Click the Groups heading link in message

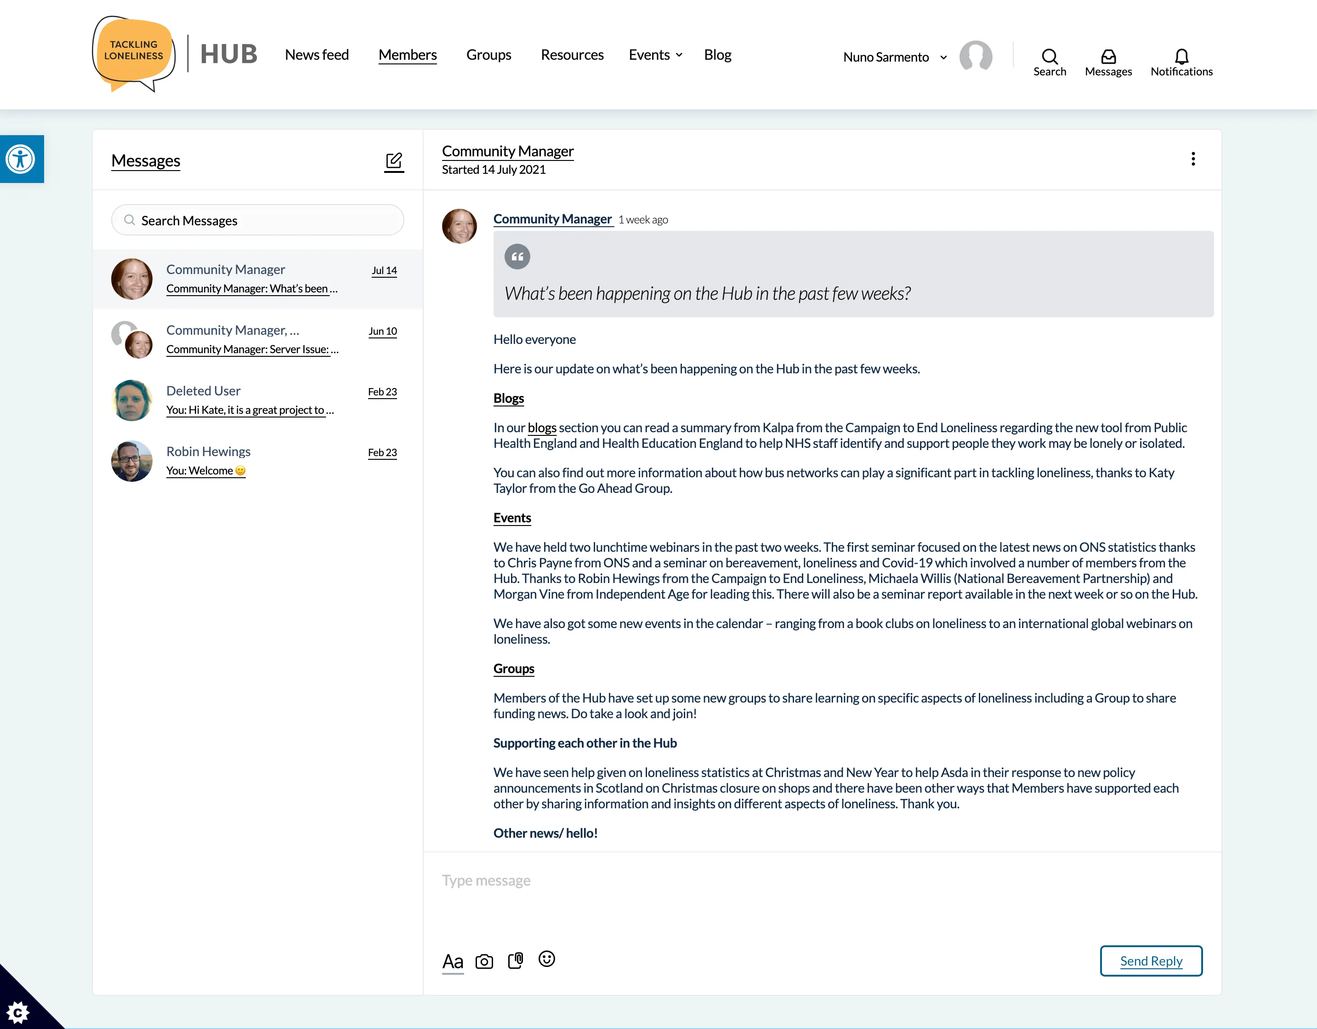click(x=514, y=669)
